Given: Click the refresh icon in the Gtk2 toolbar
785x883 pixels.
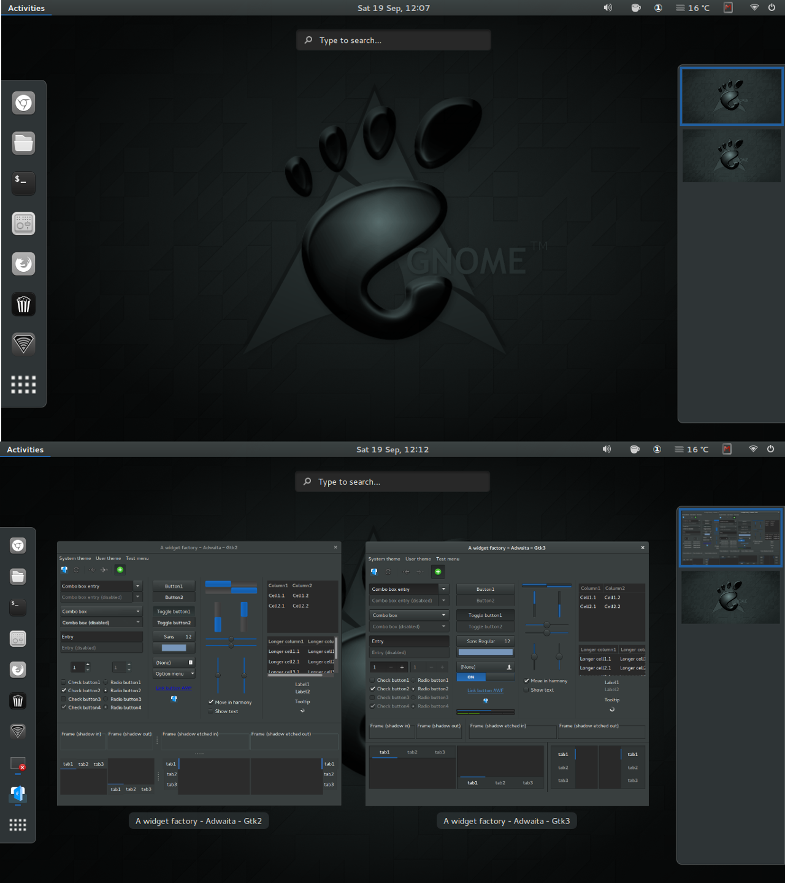Looking at the screenshot, I should (x=75, y=570).
